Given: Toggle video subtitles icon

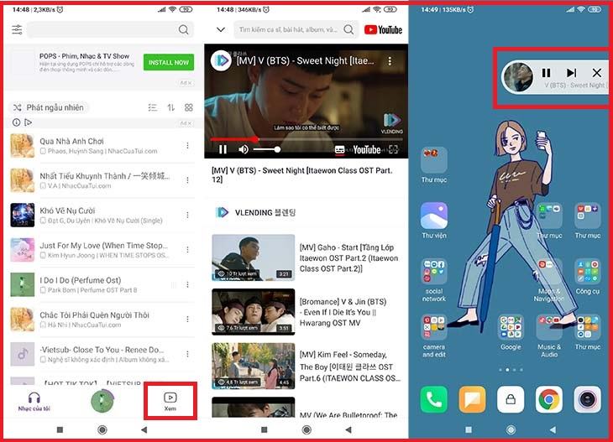Looking at the screenshot, I should (x=340, y=150).
